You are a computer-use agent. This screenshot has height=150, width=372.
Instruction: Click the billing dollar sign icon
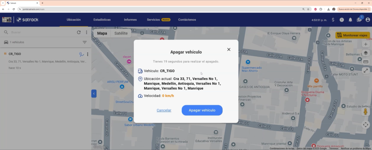(x=333, y=20)
